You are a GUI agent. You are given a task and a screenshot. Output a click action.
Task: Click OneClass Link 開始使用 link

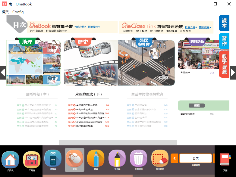204,27
